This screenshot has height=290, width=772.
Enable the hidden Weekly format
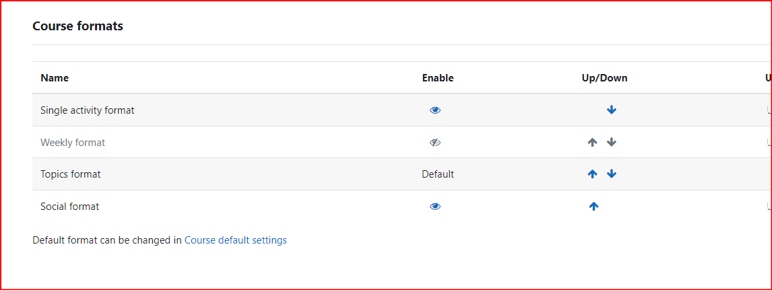(435, 143)
